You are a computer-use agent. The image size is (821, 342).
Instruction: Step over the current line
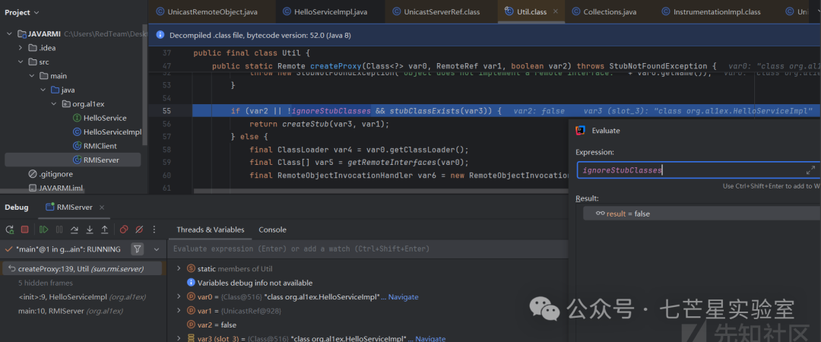pyautogui.click(x=74, y=230)
